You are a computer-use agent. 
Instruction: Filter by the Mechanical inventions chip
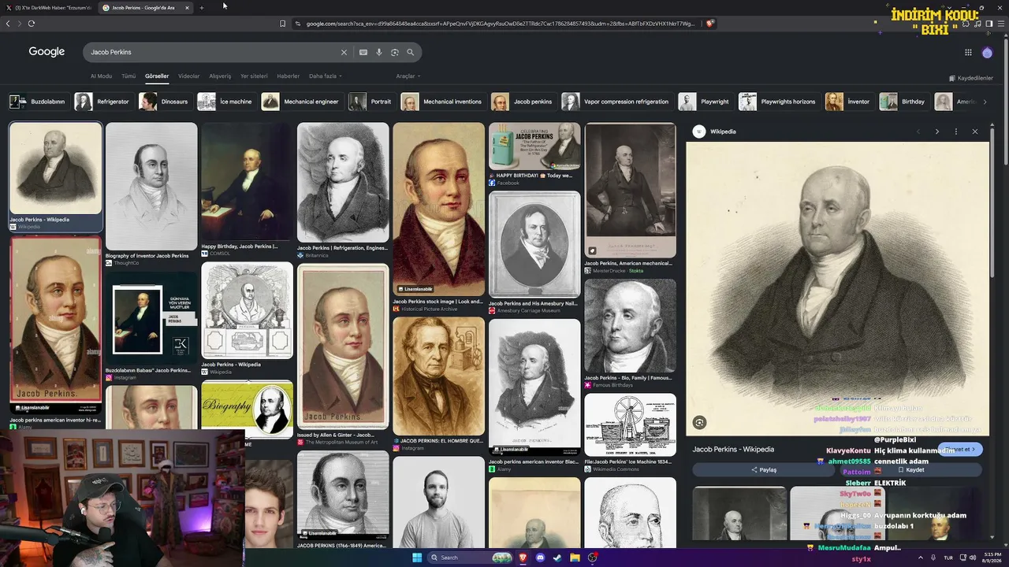[x=442, y=102]
